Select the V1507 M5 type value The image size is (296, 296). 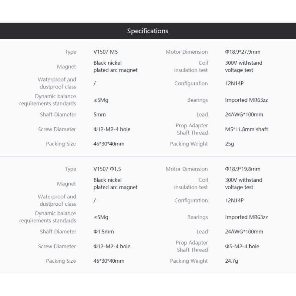pyautogui.click(x=105, y=52)
